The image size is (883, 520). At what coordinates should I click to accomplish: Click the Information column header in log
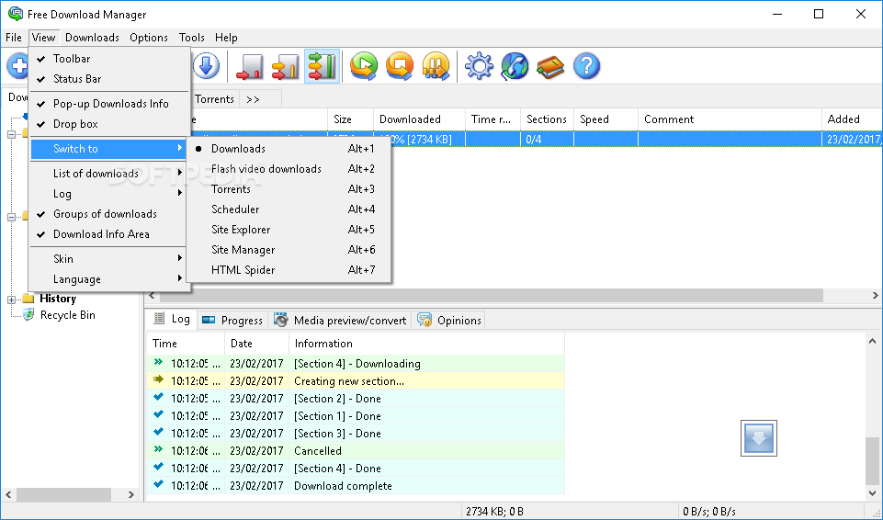[x=426, y=344]
